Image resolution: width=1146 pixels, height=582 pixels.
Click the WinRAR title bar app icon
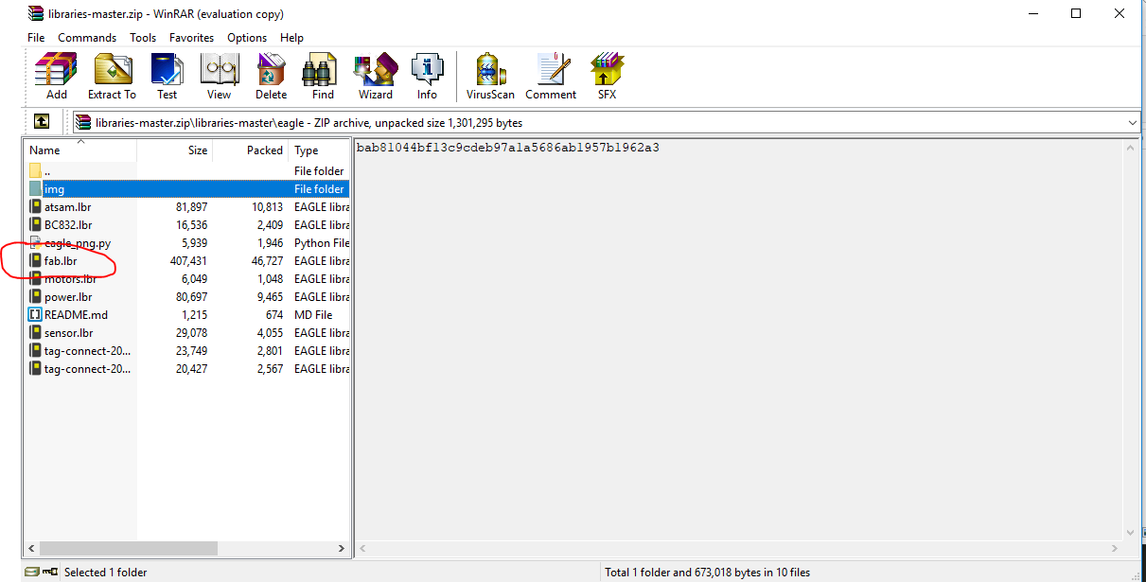[x=35, y=13]
